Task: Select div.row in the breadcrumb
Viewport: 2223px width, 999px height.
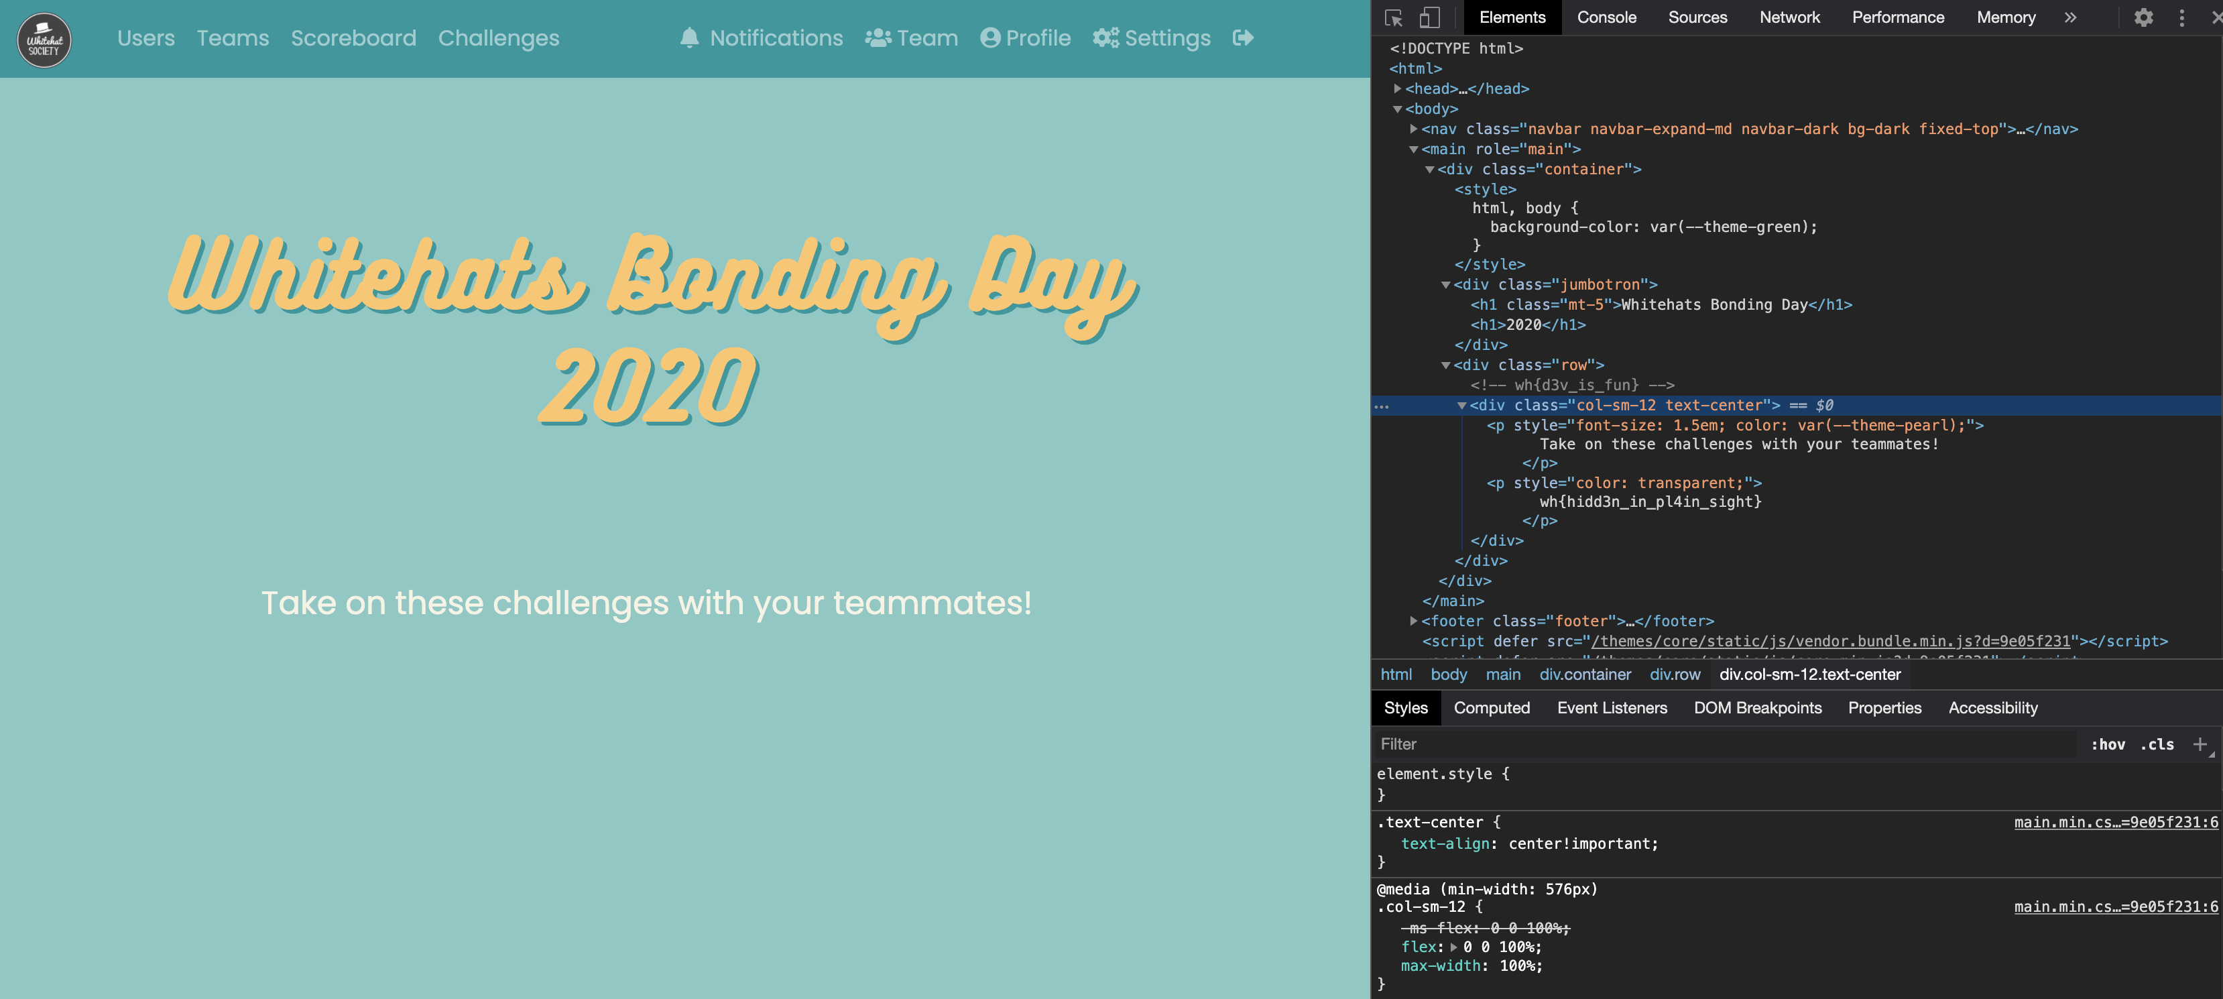Action: point(1674,674)
